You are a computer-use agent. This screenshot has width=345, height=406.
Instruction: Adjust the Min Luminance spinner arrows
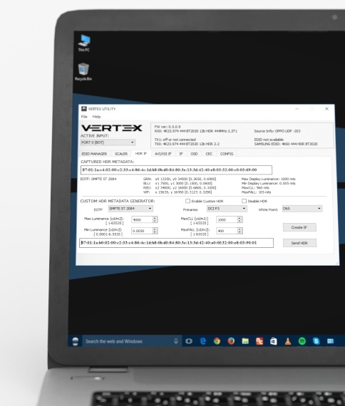(155, 231)
